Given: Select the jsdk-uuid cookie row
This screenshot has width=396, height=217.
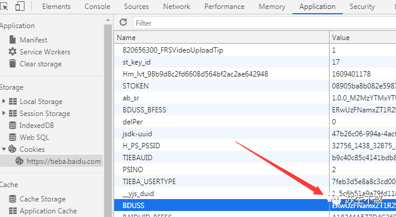Looking at the screenshot, I should tap(255, 133).
